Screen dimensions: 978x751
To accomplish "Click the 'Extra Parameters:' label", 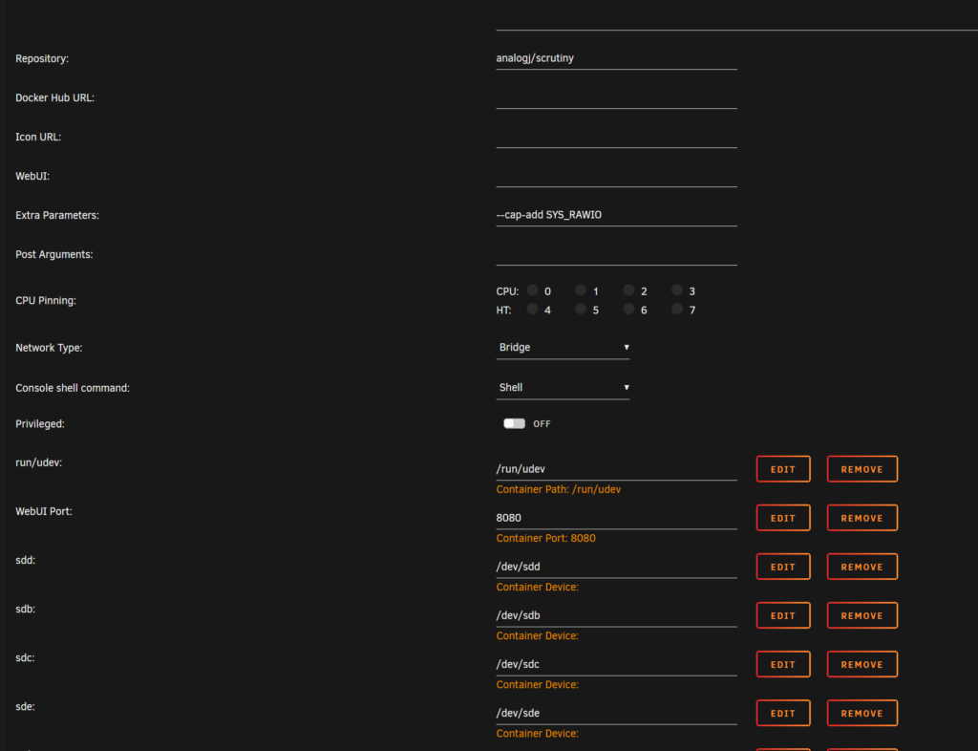I will click(56, 215).
